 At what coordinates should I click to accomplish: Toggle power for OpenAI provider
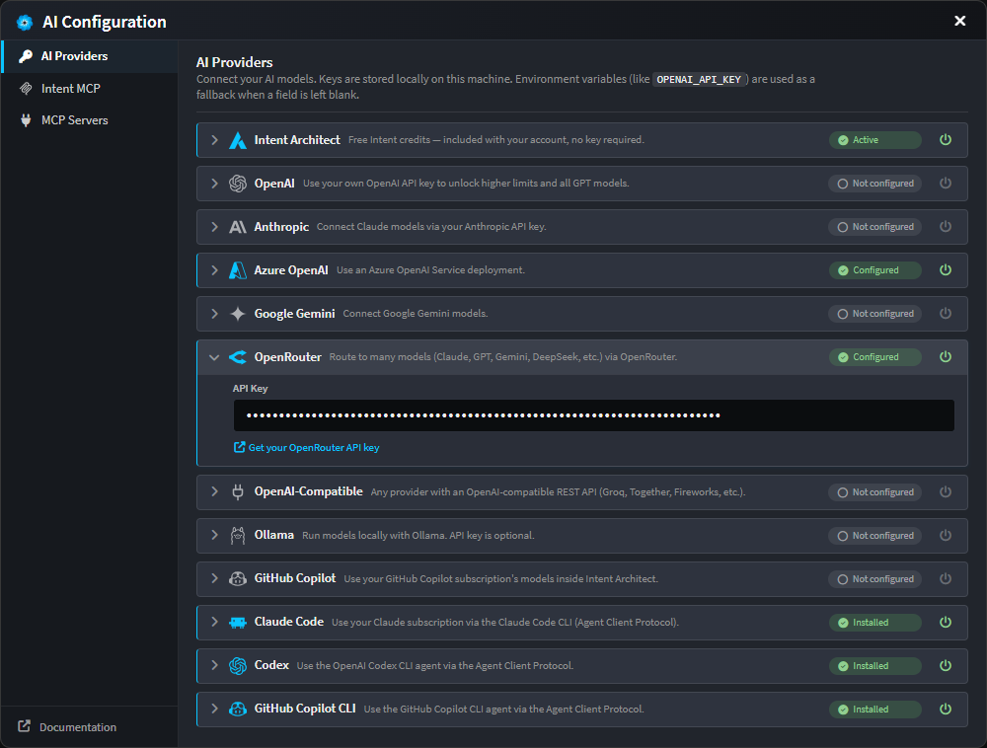click(x=946, y=184)
